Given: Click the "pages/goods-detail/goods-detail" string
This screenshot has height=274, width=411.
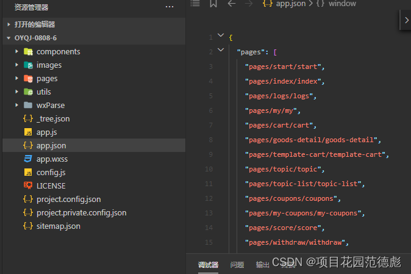Looking at the screenshot, I should coord(311,140).
